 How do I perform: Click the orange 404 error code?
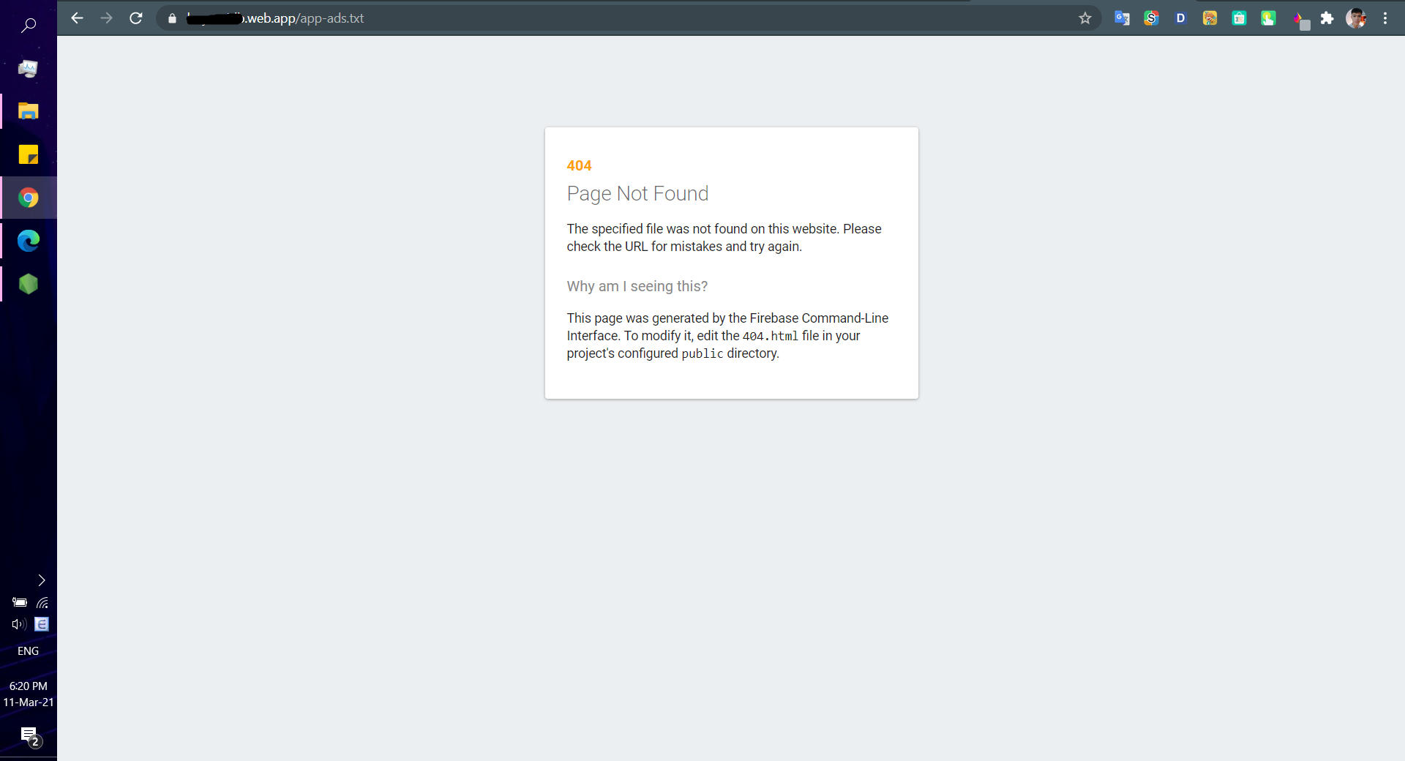579,166
